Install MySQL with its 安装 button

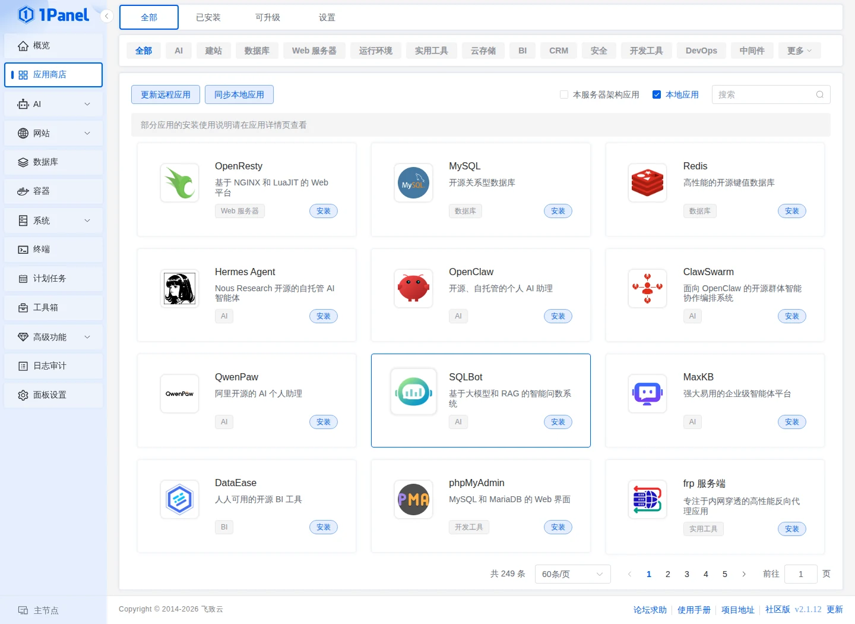point(558,211)
